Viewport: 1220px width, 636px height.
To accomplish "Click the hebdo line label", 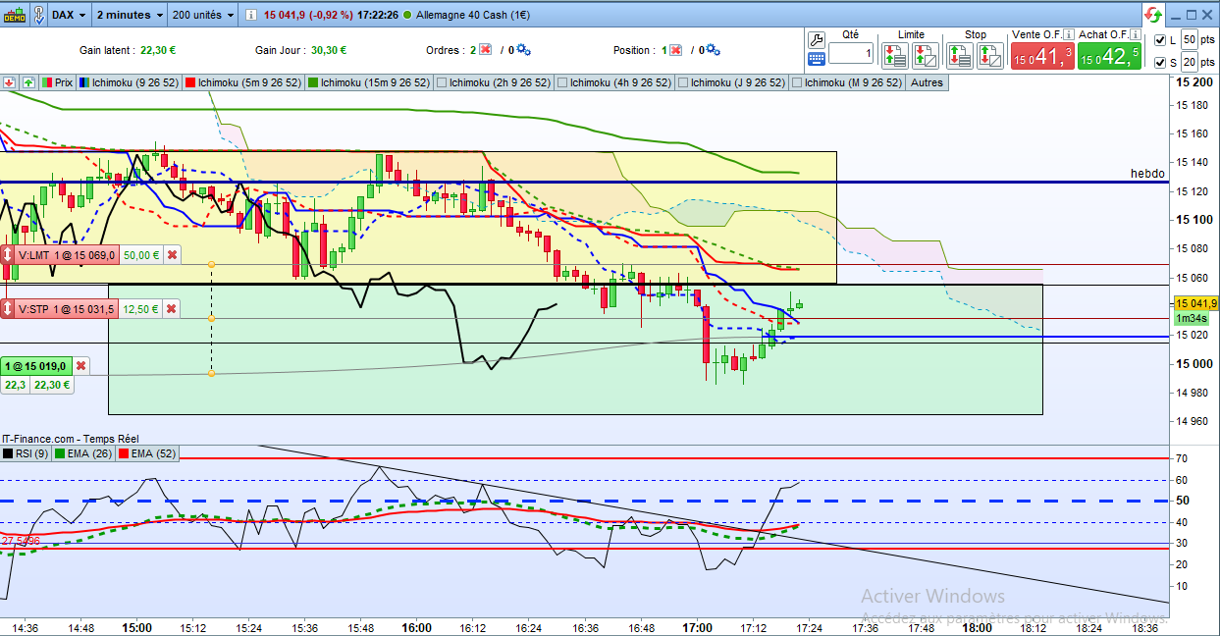I will coord(1146,174).
